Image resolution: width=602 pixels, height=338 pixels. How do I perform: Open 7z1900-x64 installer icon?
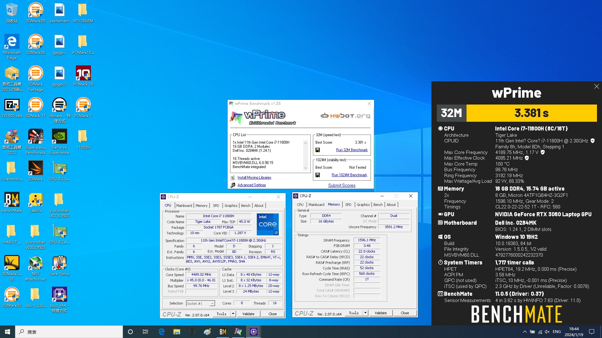click(x=12, y=108)
